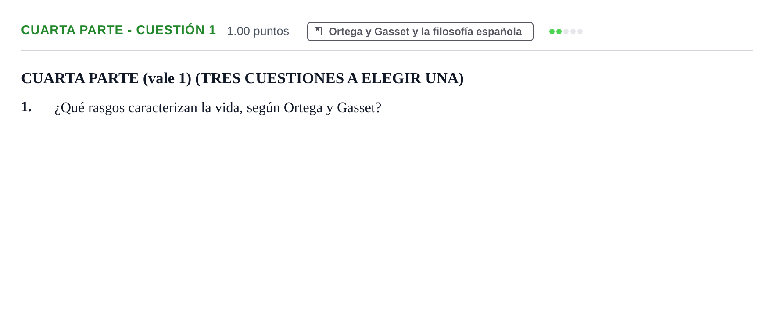The width and height of the screenshot is (774, 317).
Task: Click the fourth gray difficulty dot
Action: coord(573,32)
